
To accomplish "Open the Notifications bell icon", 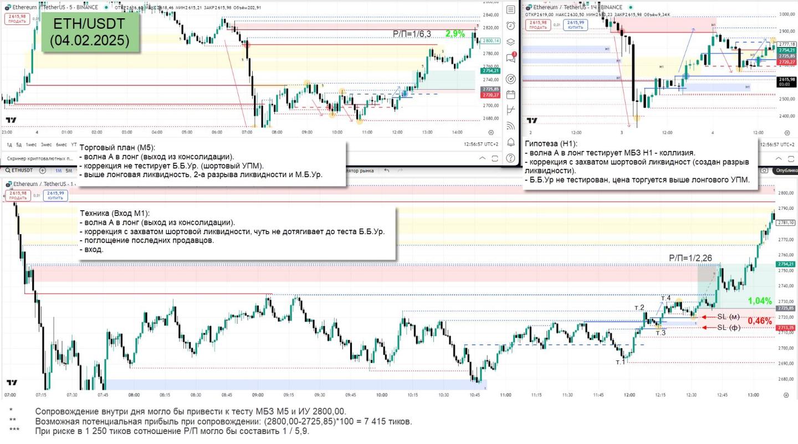I will 510,142.
